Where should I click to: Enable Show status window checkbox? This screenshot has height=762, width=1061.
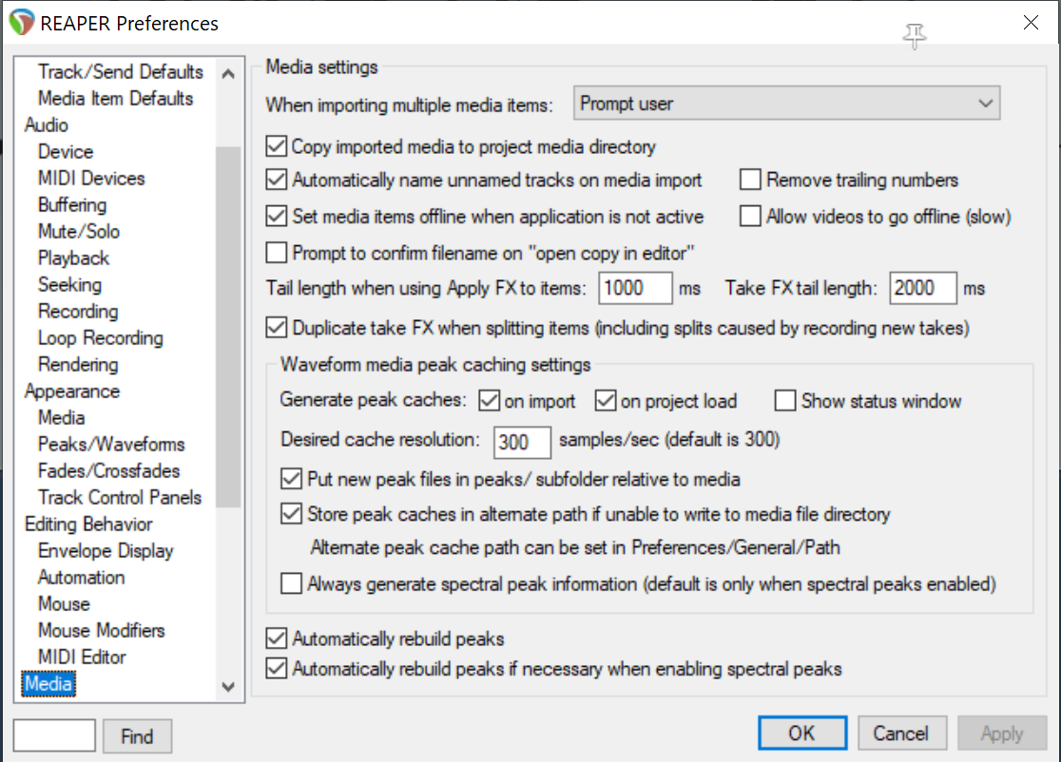tap(785, 401)
